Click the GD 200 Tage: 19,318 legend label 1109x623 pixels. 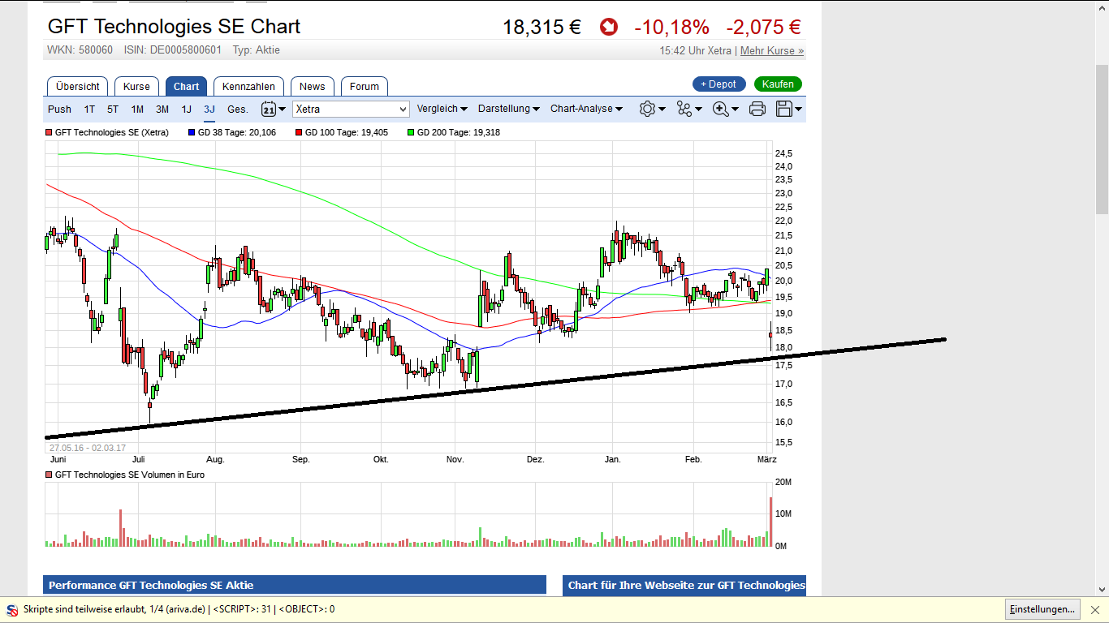459,132
